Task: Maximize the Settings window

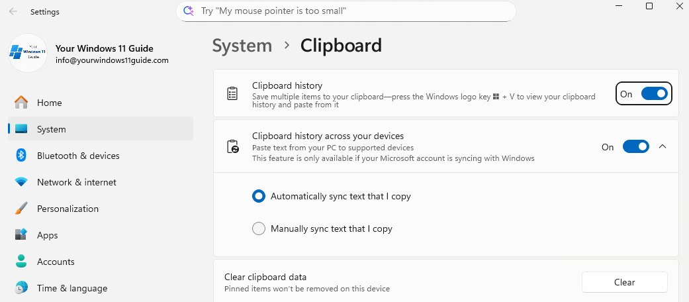Action: [x=649, y=6]
